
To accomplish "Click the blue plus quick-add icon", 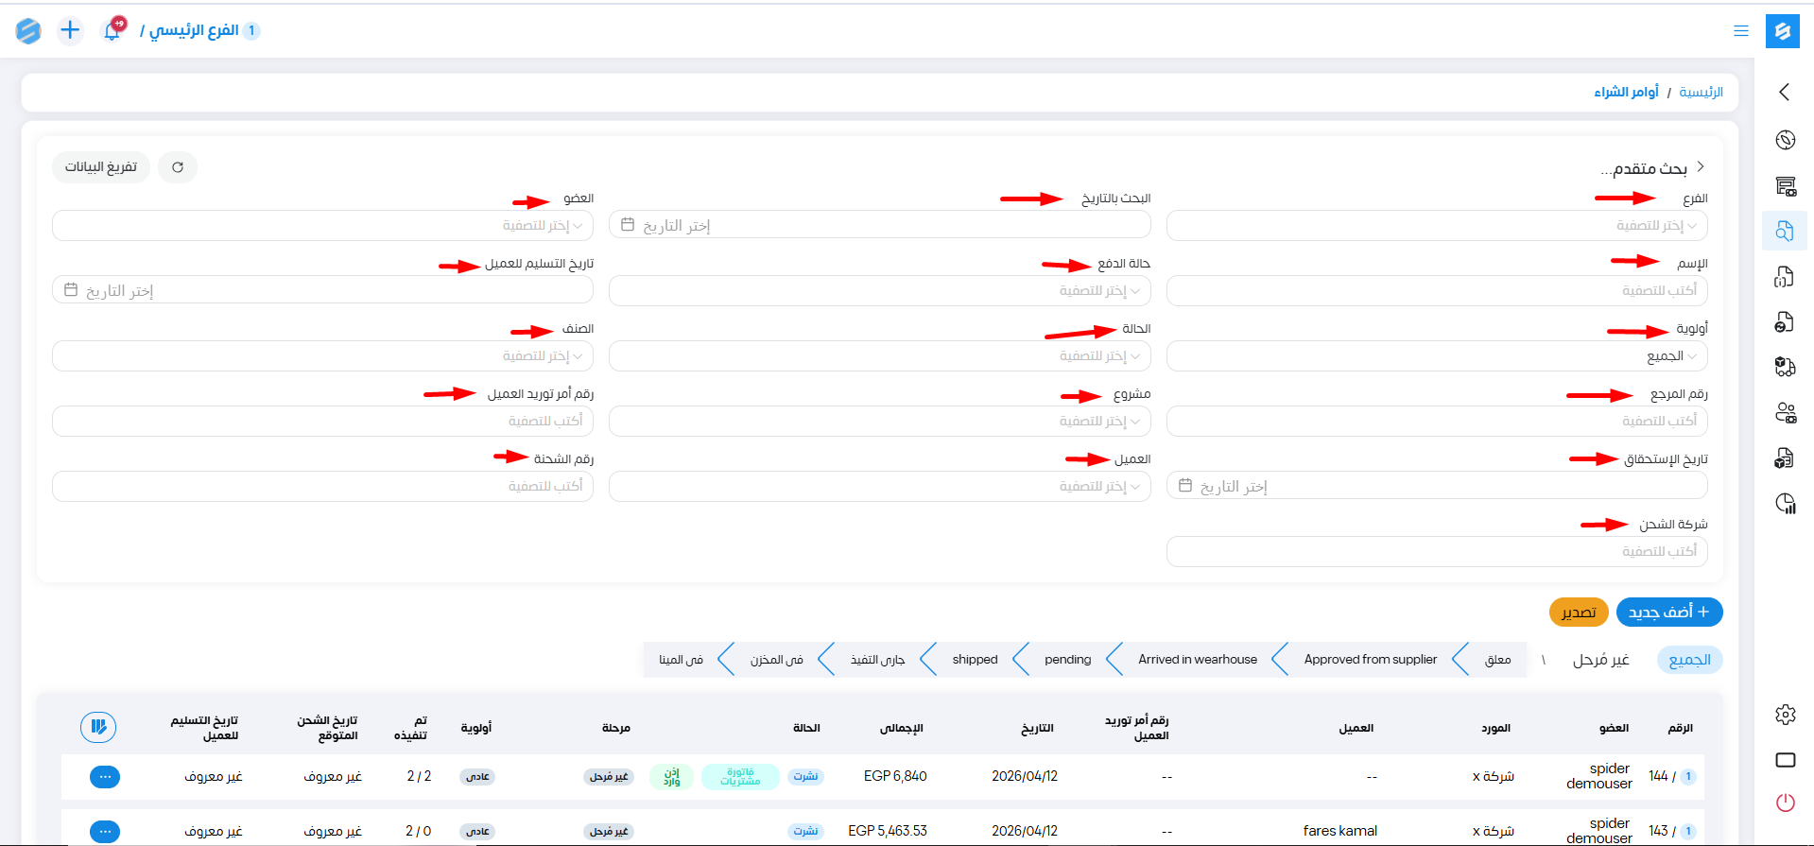I will click(x=70, y=30).
